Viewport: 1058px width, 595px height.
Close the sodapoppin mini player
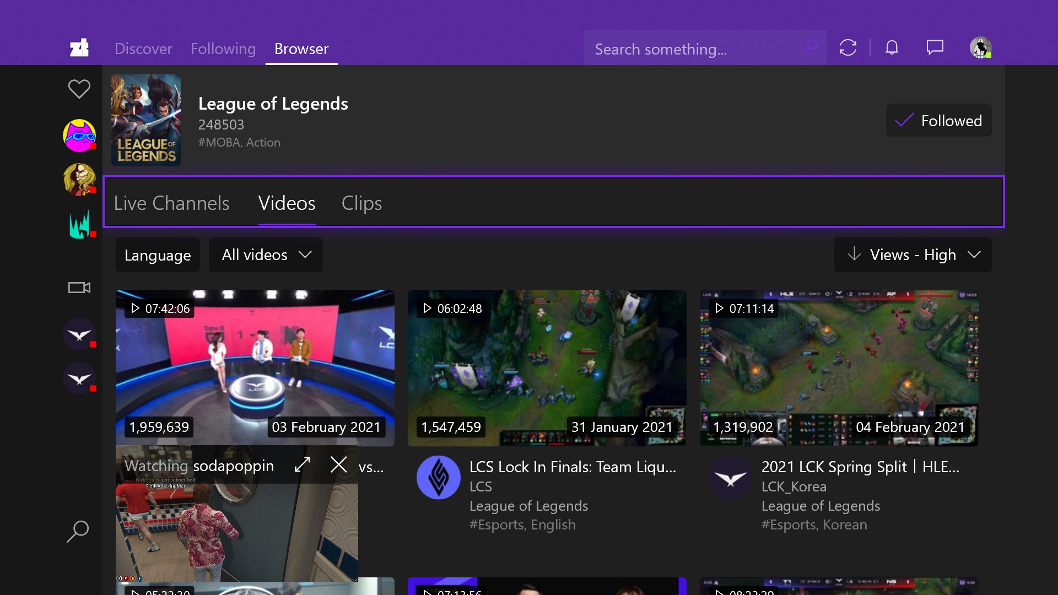click(x=338, y=465)
